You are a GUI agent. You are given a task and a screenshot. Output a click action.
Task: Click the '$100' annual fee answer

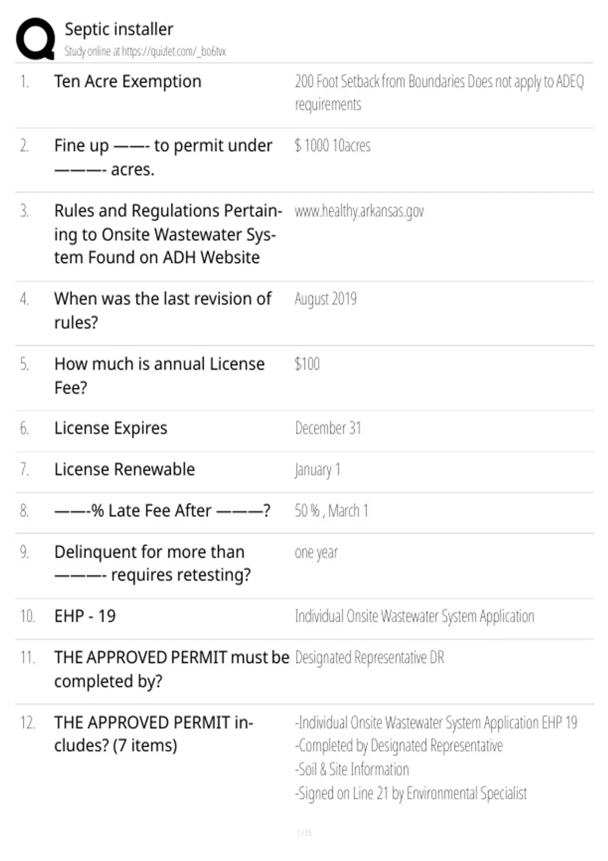307,364
